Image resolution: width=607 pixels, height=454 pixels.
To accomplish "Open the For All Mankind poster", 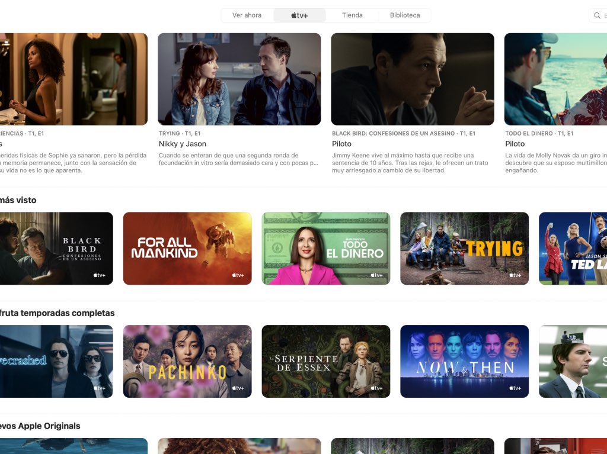I will click(x=187, y=248).
